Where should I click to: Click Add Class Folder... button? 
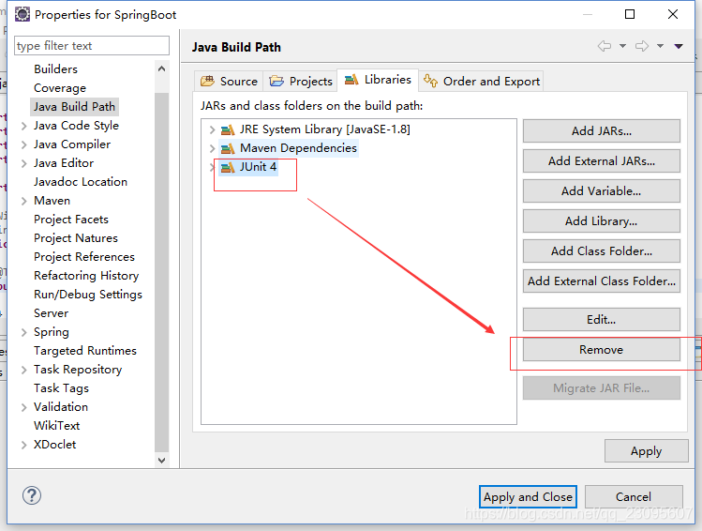[602, 250]
